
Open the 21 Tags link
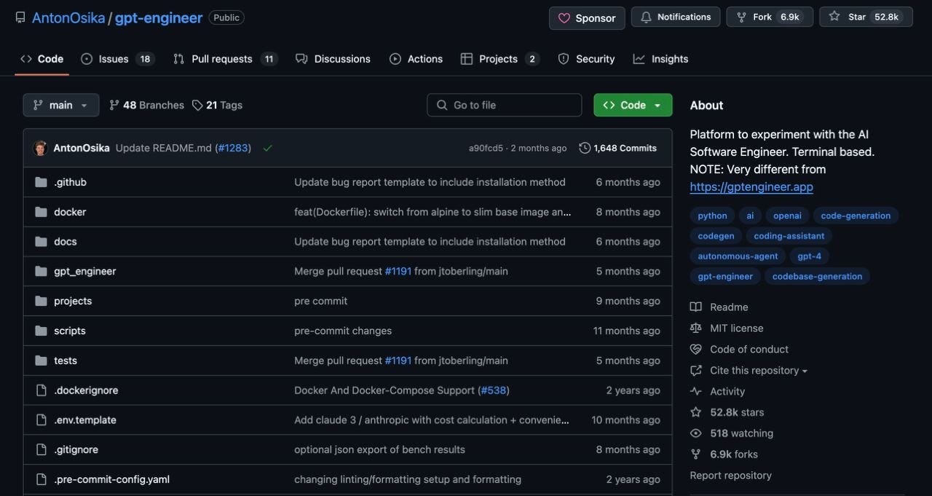217,105
